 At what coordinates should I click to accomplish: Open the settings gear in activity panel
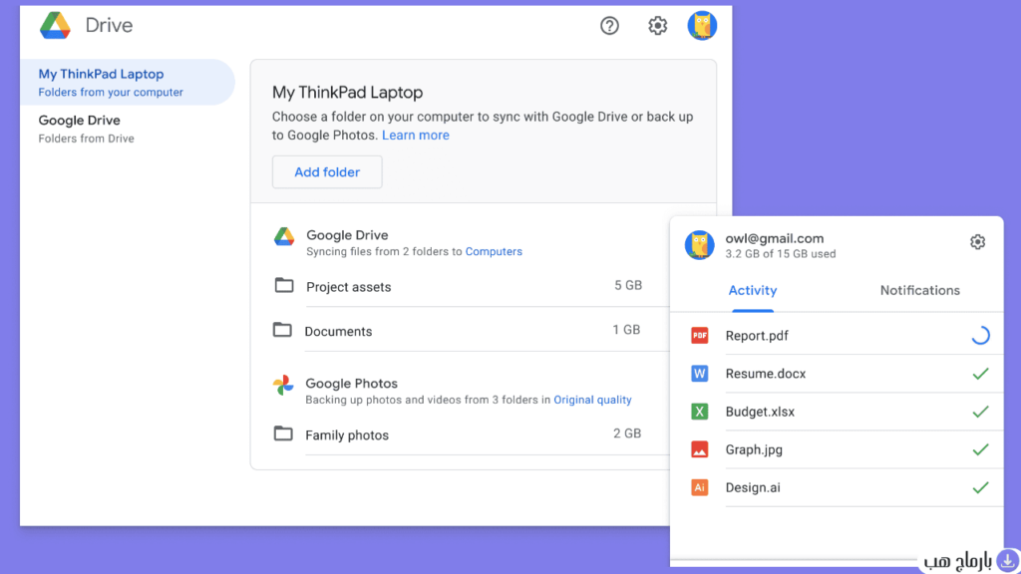point(977,242)
